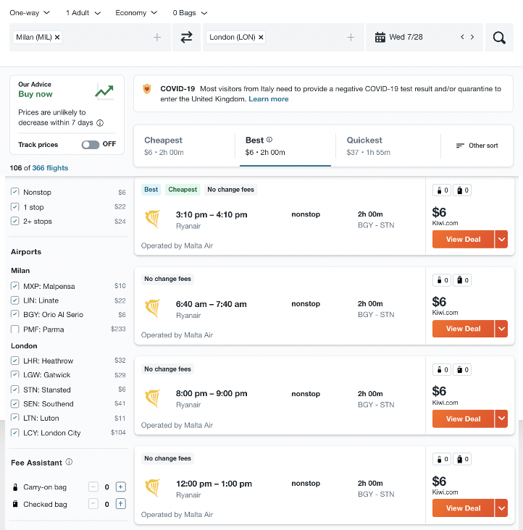Open Economy cabin class dropdown

pyautogui.click(x=136, y=13)
